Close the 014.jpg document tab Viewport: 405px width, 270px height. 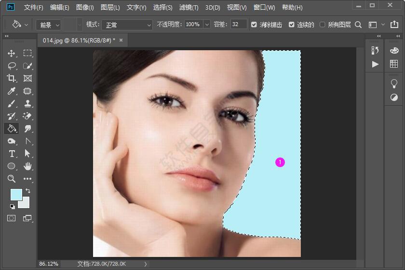[121, 40]
